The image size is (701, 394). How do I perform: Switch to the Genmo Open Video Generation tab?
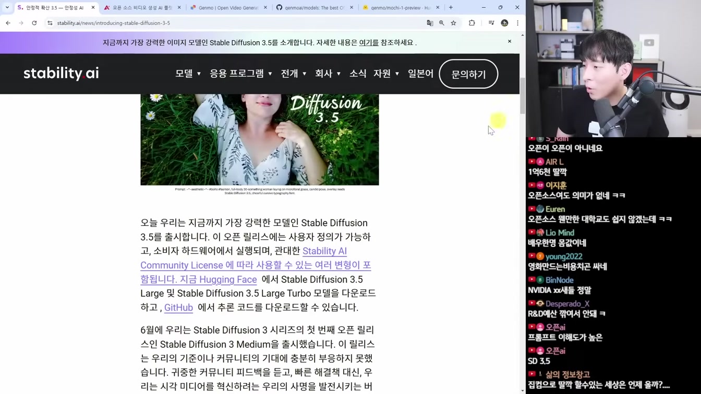(227, 8)
